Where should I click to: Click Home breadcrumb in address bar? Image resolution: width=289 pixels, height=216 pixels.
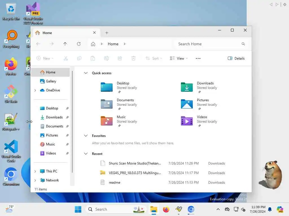113,44
